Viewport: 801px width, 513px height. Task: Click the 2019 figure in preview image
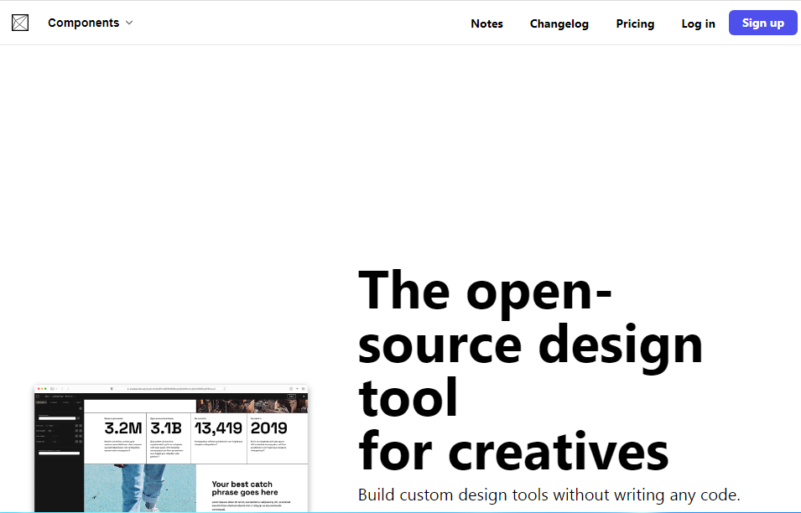[x=268, y=428]
